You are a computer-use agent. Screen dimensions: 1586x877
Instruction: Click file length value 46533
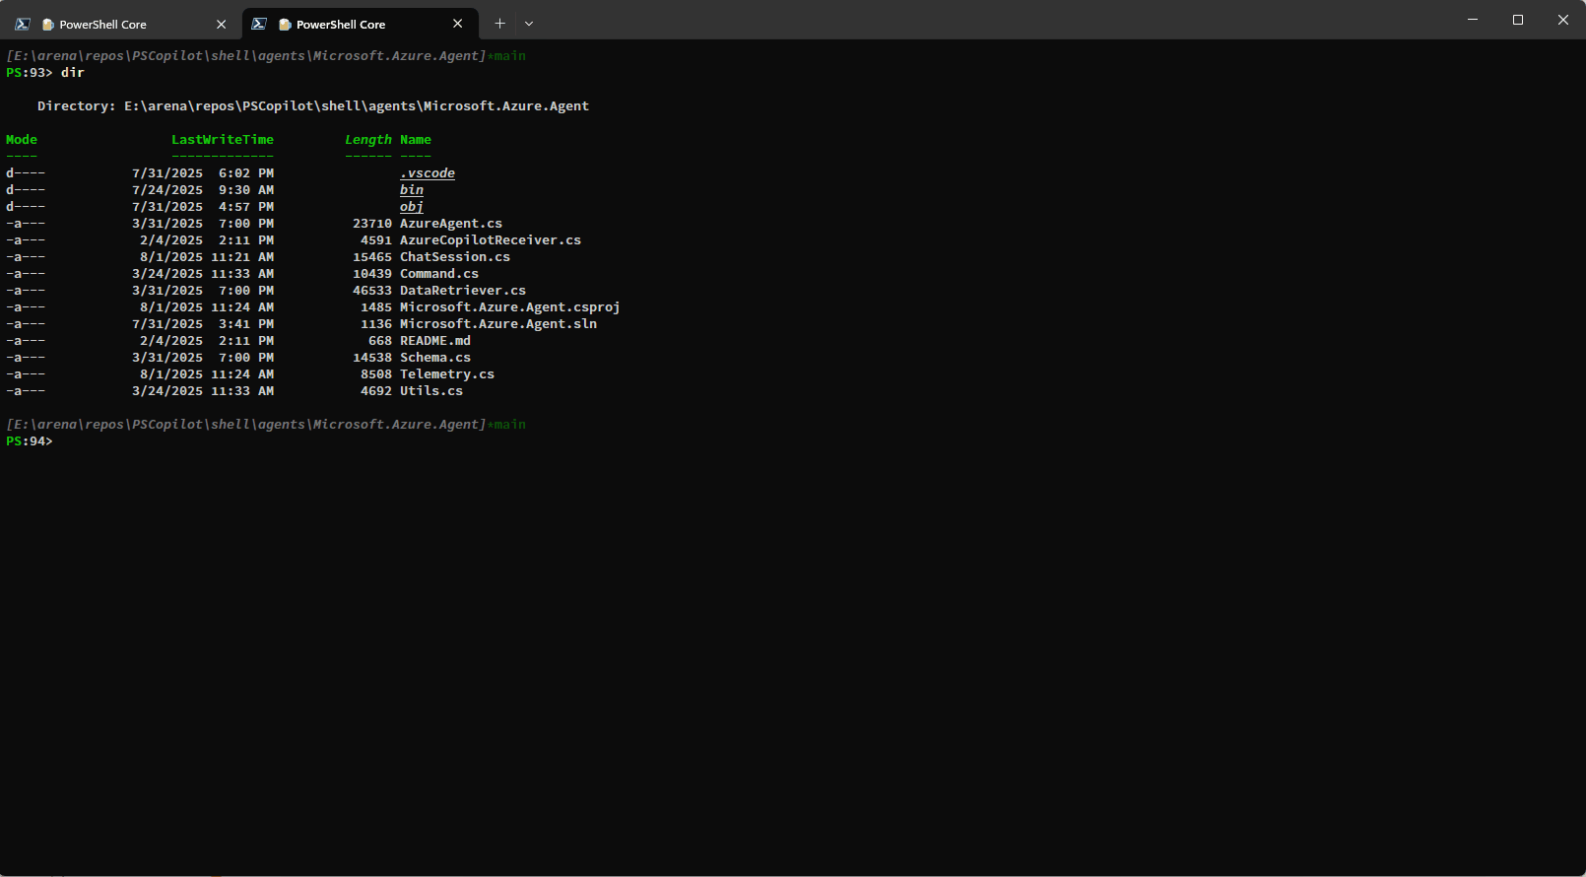tap(372, 291)
